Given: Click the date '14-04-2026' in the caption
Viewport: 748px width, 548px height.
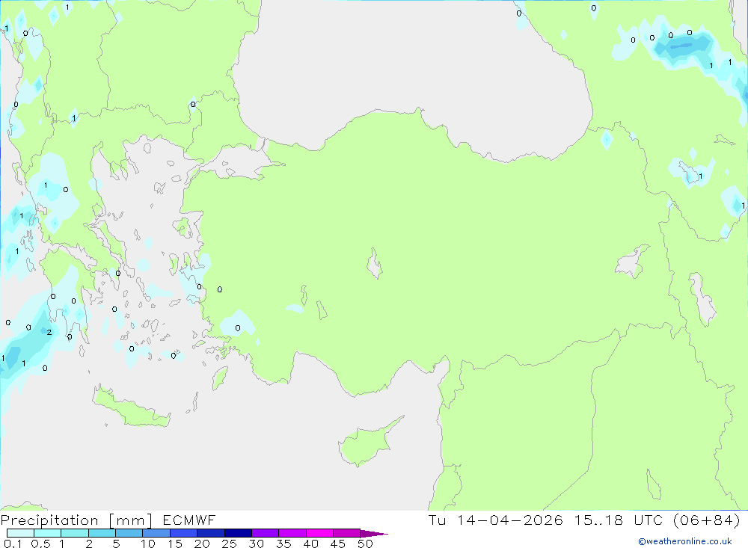Looking at the screenshot, I should (x=510, y=520).
